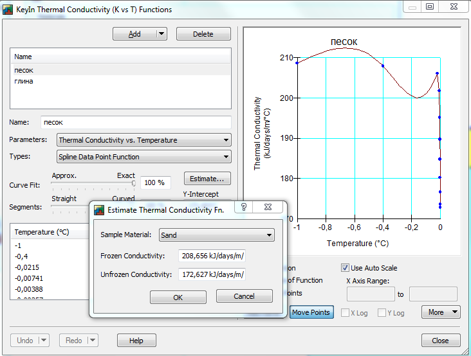Toggle the X Log checkbox
This screenshot has width=471, height=356.
click(345, 312)
